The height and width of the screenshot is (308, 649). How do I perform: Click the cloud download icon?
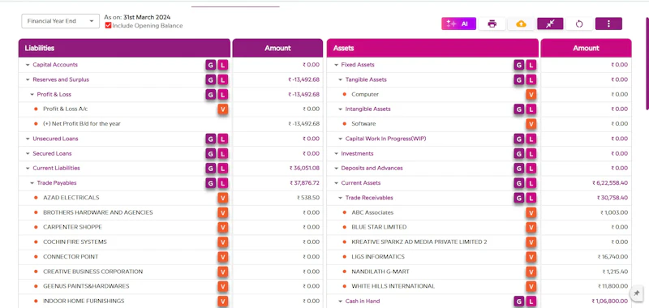click(521, 24)
